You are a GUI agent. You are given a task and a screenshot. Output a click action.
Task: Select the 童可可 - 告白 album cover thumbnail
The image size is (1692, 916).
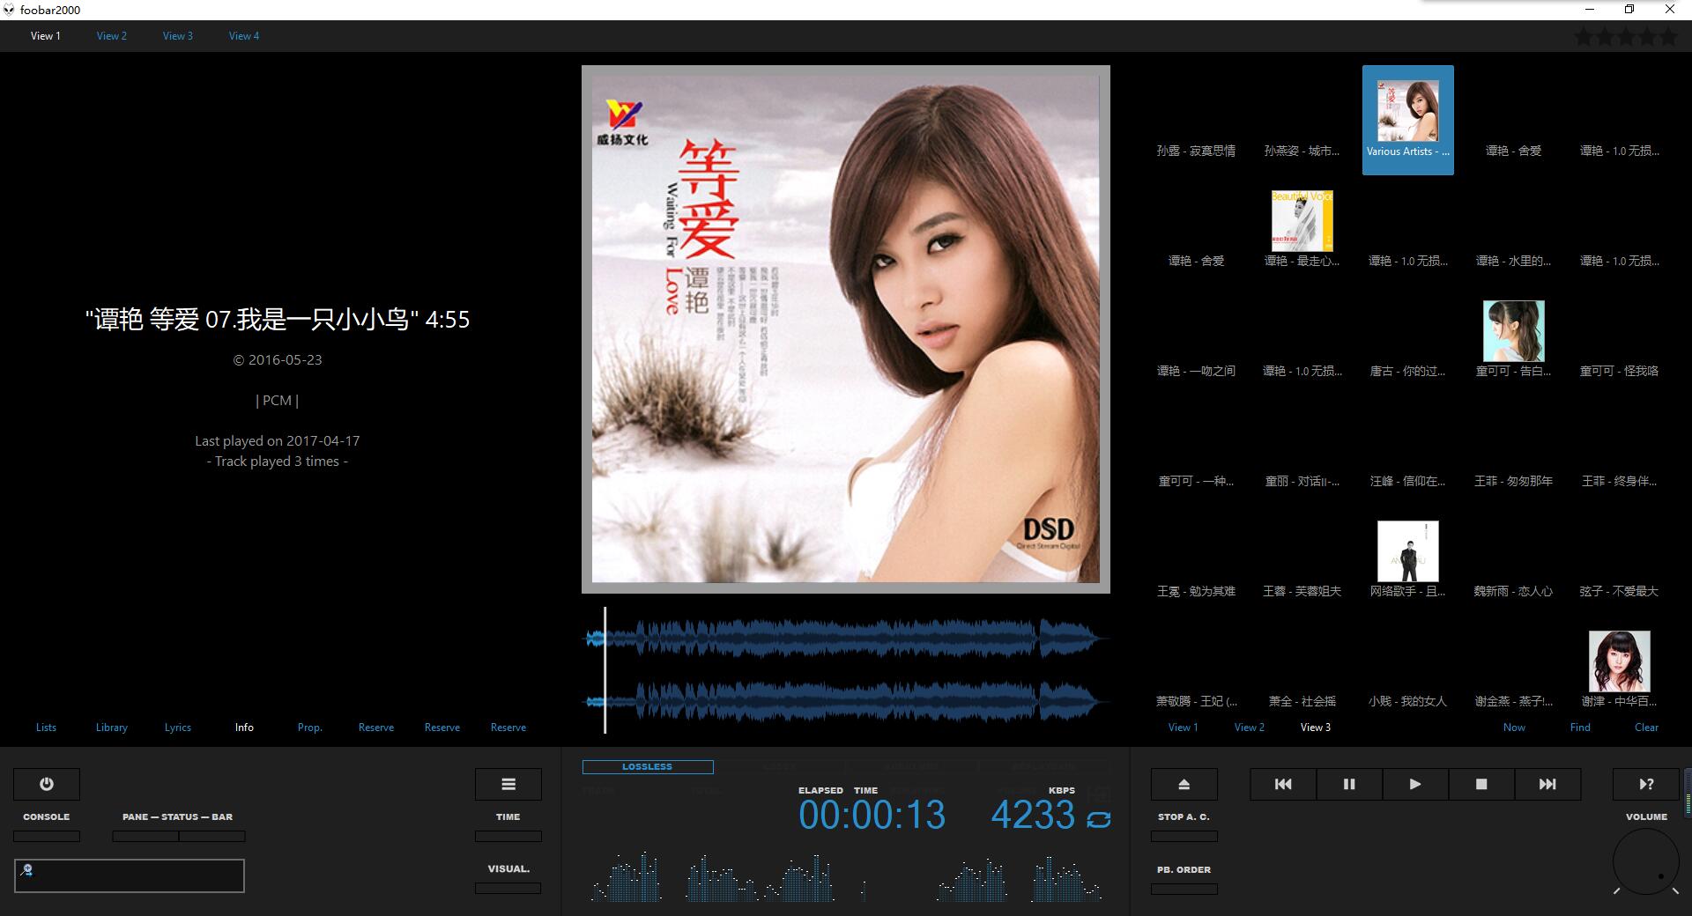point(1514,331)
